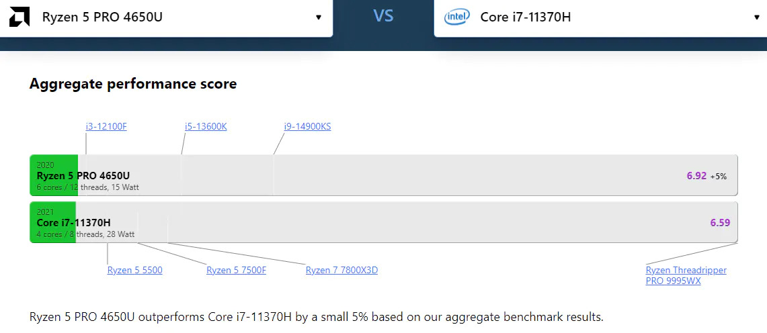Select the Core i7-11370H selector field

coord(600,17)
